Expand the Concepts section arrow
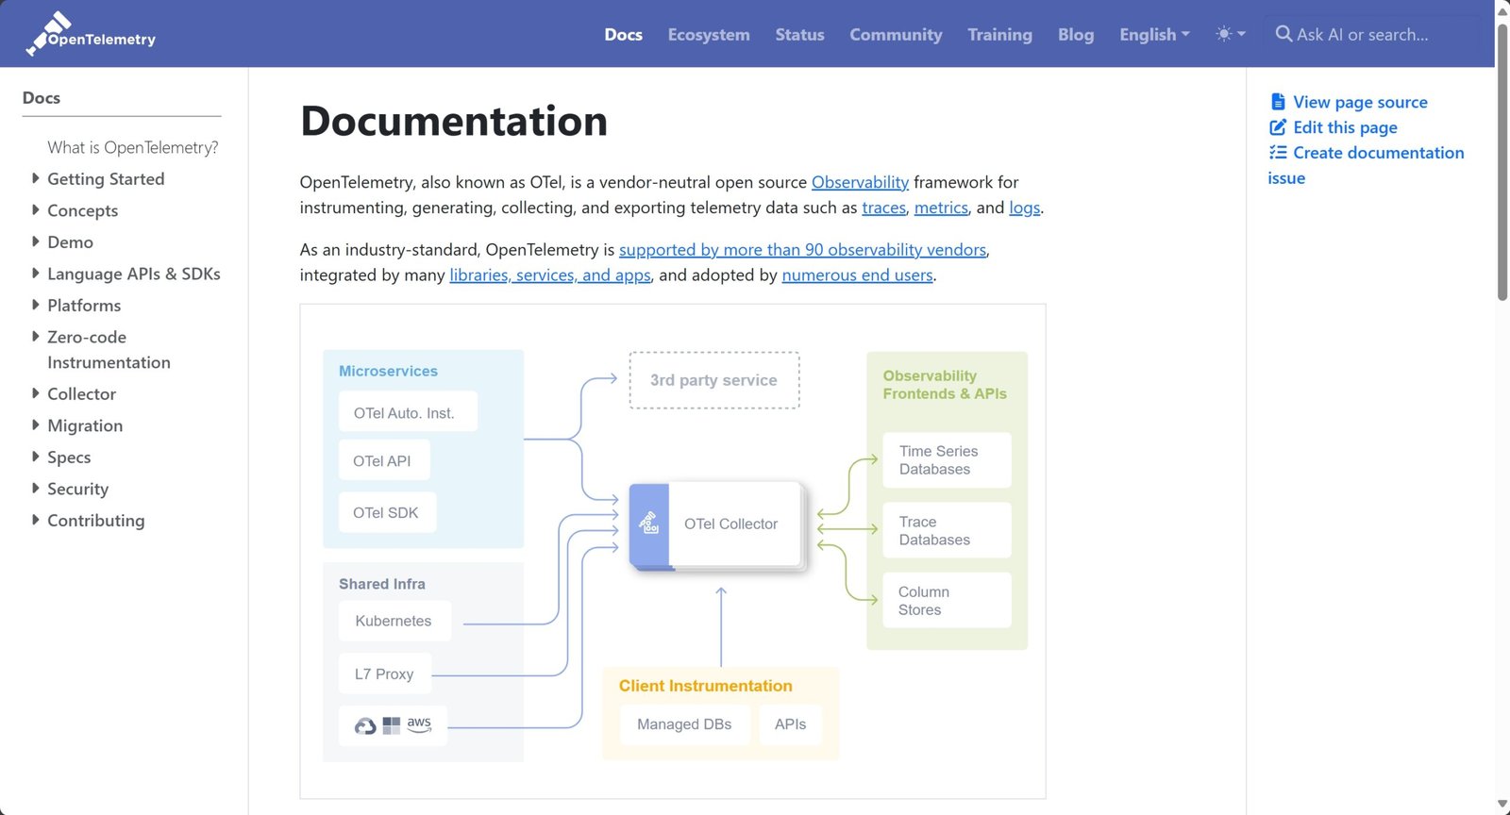This screenshot has height=815, width=1510. pyautogui.click(x=36, y=209)
